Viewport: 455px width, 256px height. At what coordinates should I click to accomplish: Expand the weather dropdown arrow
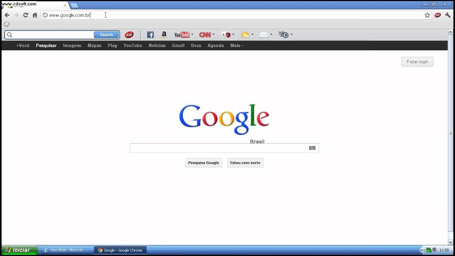[252, 34]
